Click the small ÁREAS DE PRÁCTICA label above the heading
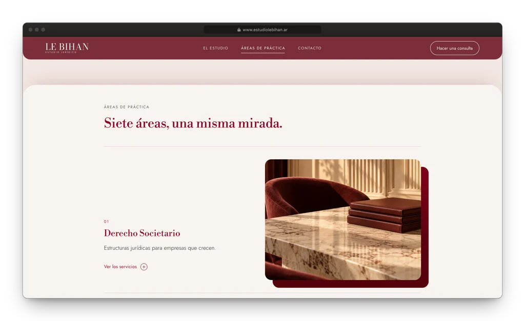525x321 pixels. [x=127, y=107]
